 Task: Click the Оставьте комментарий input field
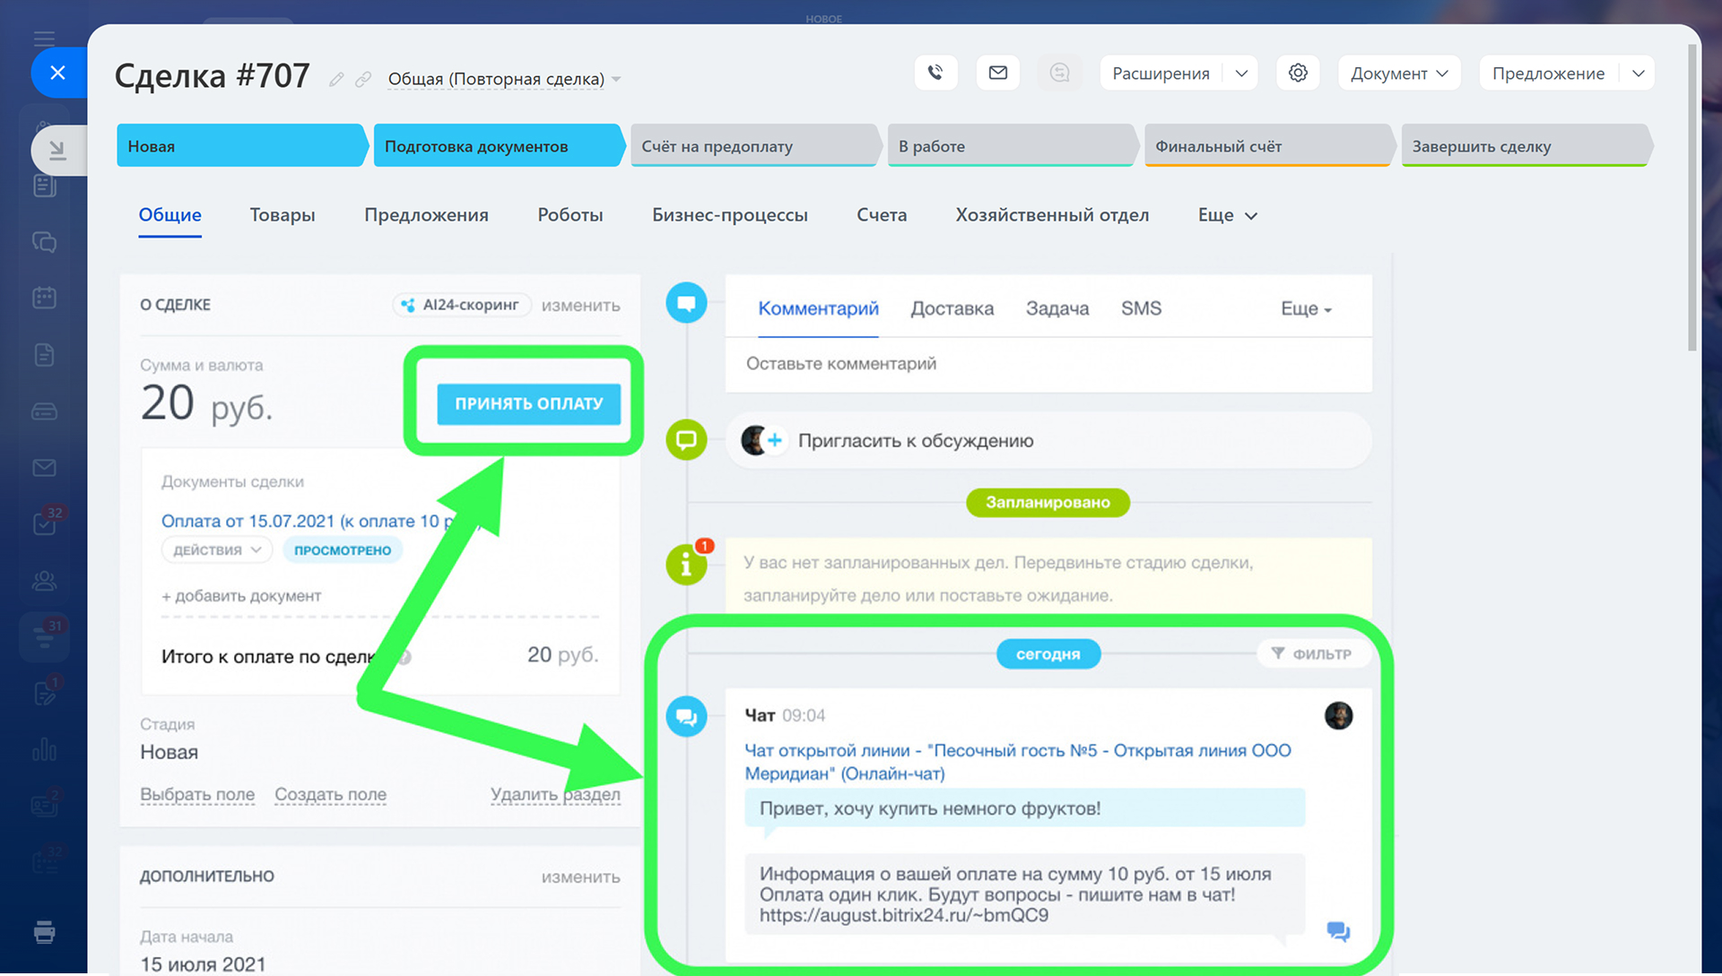[x=1048, y=364]
